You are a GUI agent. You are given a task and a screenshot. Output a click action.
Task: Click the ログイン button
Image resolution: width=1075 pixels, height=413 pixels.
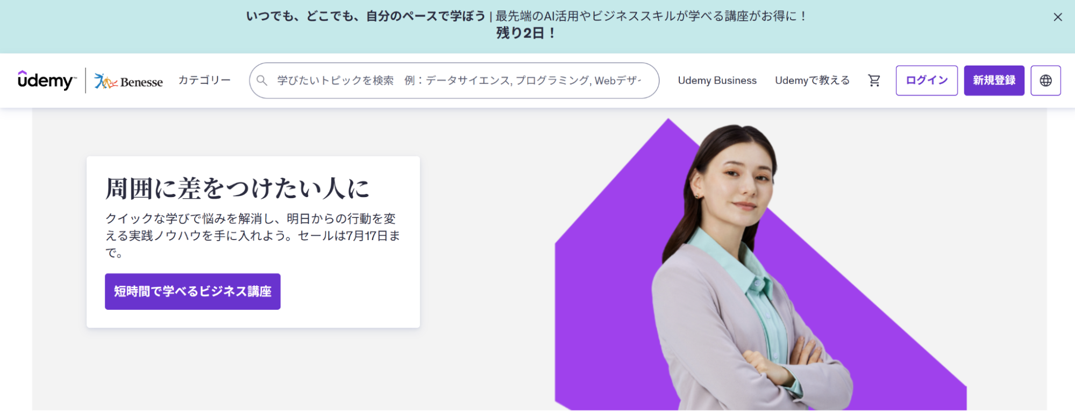927,81
